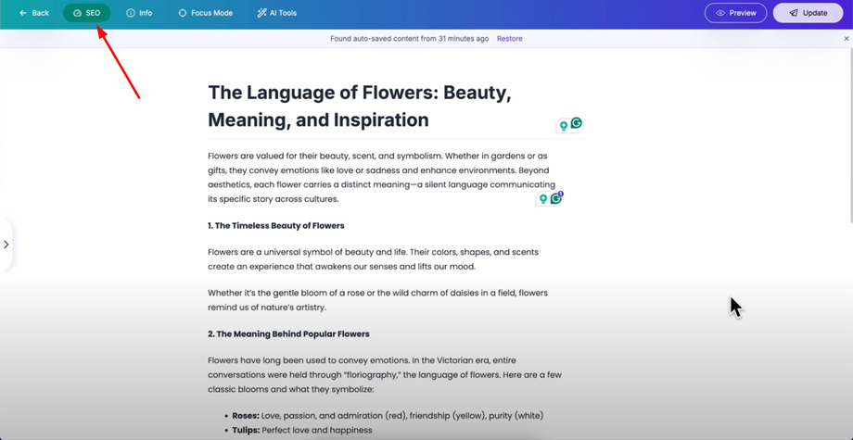Preview the post
The image size is (853, 440).
tap(735, 13)
